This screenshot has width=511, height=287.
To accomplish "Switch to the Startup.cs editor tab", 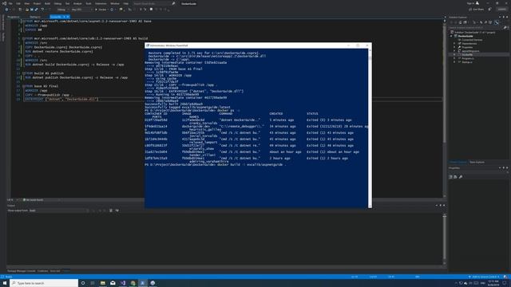I will [x=35, y=17].
